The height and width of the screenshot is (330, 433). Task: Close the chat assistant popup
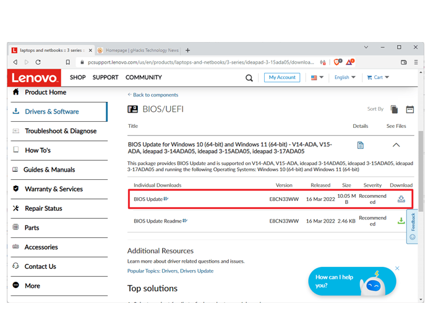click(x=397, y=268)
